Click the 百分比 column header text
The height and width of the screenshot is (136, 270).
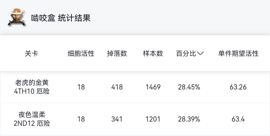pos(186,53)
